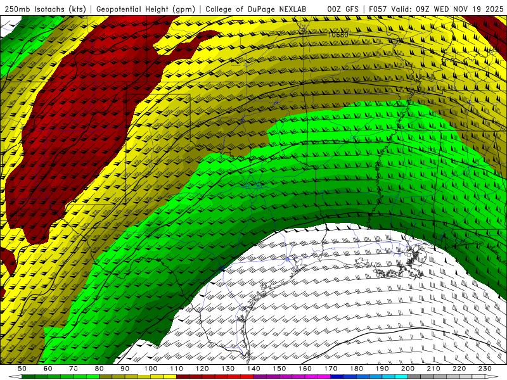This screenshot has width=507, height=380.
Task: Select the 180 value on the legend
Action: (356, 369)
